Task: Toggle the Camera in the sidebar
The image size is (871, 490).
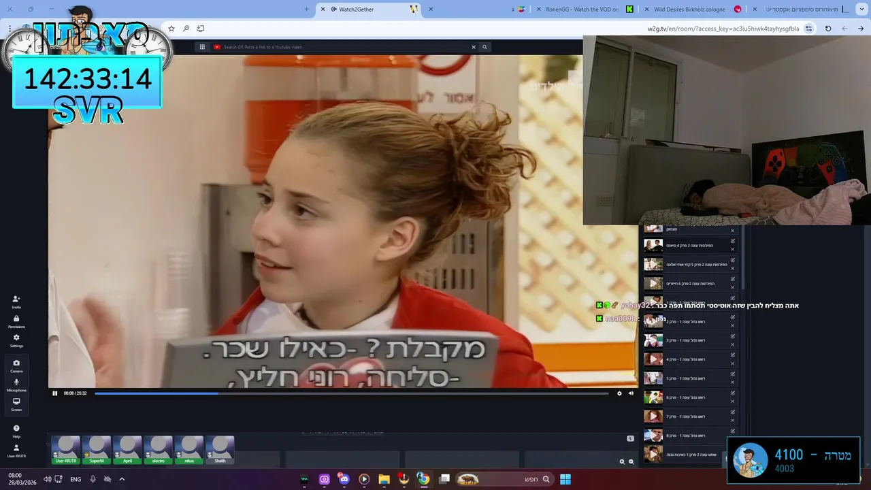Action: [x=16, y=365]
